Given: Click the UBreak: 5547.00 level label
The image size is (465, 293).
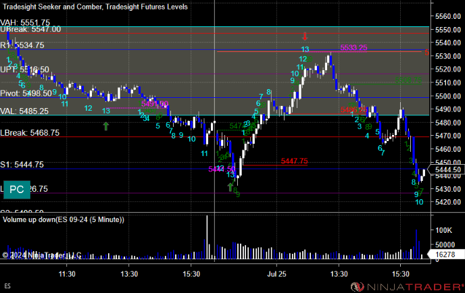Looking at the screenshot, I should click(x=30, y=29).
